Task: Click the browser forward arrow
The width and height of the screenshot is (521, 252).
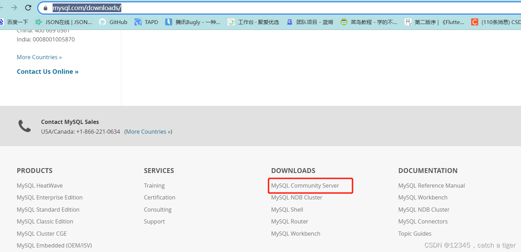Action: pyautogui.click(x=14, y=8)
